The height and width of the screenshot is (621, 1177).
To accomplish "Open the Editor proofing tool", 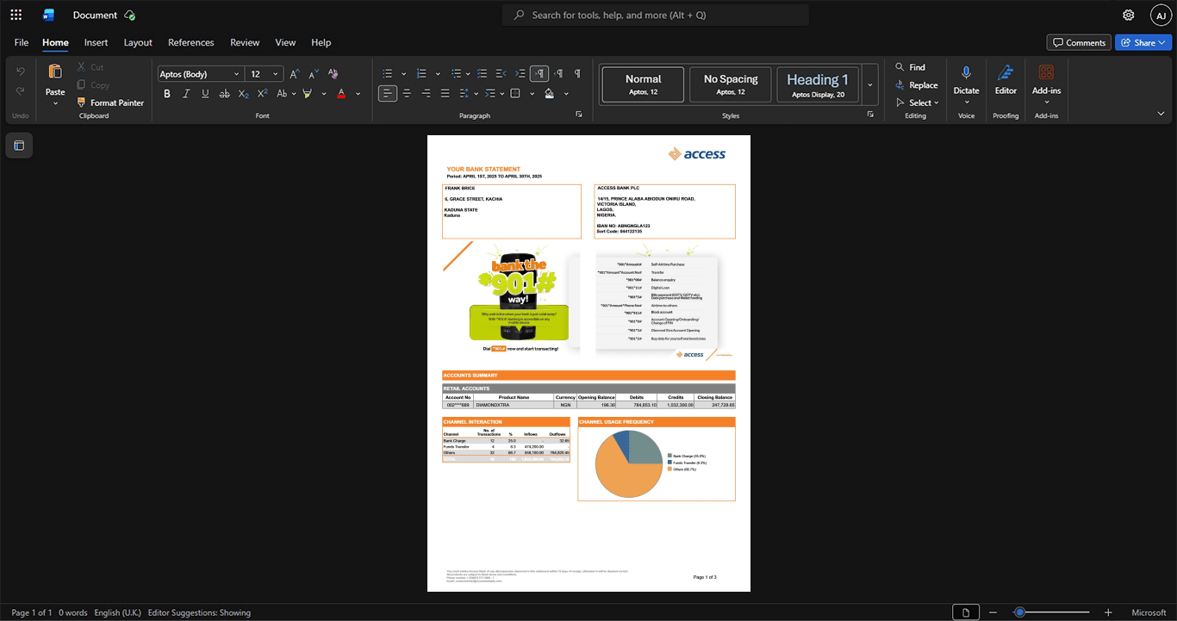I will tap(1006, 79).
